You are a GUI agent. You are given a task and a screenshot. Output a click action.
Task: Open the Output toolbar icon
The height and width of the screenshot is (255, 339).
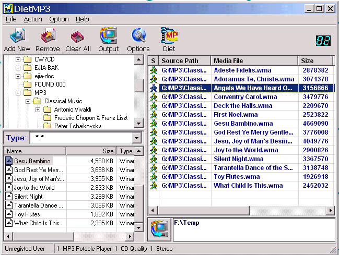(x=108, y=35)
